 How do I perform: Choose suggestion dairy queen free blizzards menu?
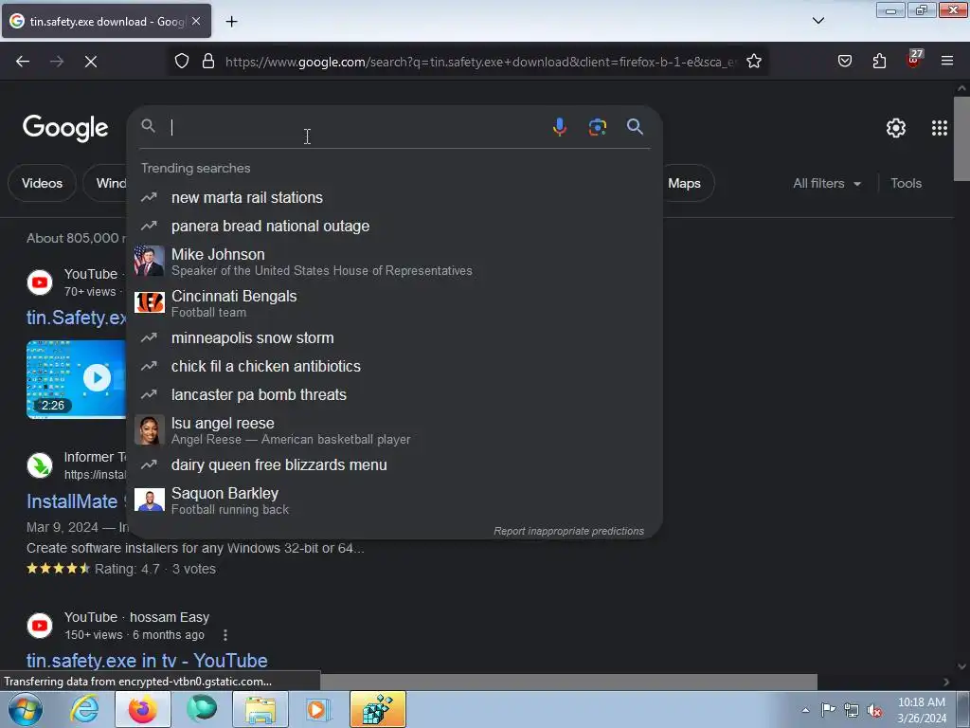coord(394,464)
